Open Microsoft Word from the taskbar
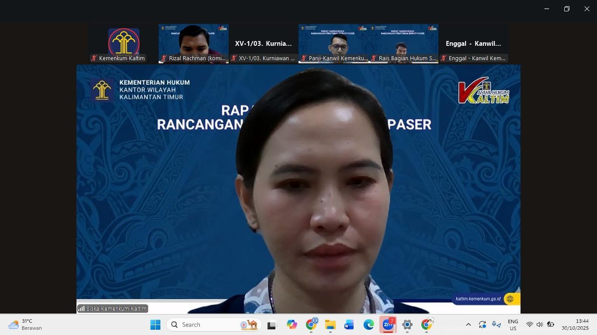The height and width of the screenshot is (335, 597). tap(349, 325)
